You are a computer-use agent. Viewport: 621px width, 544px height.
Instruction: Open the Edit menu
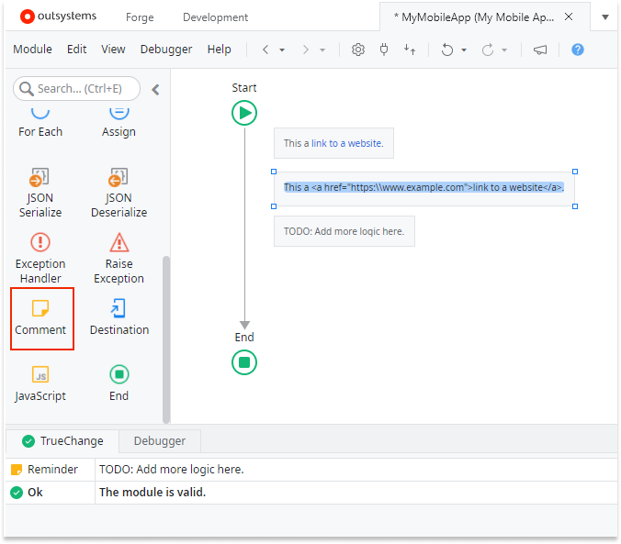tap(76, 50)
